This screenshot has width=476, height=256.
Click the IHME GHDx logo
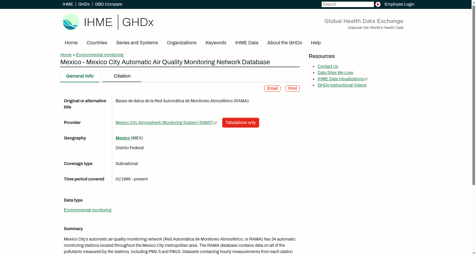pyautogui.click(x=107, y=22)
